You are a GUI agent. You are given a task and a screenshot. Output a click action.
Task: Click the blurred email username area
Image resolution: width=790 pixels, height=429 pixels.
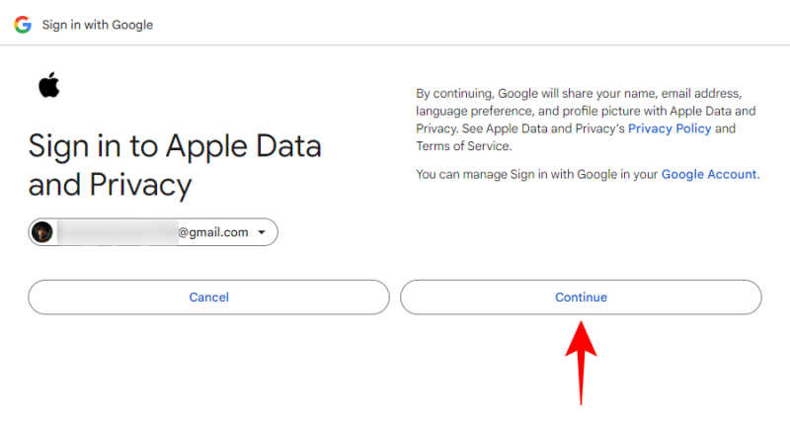(117, 232)
